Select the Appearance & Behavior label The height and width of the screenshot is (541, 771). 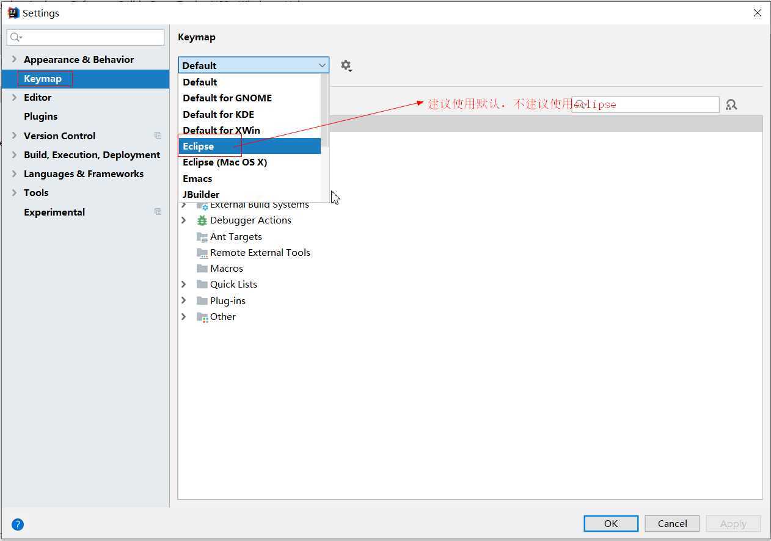(79, 59)
